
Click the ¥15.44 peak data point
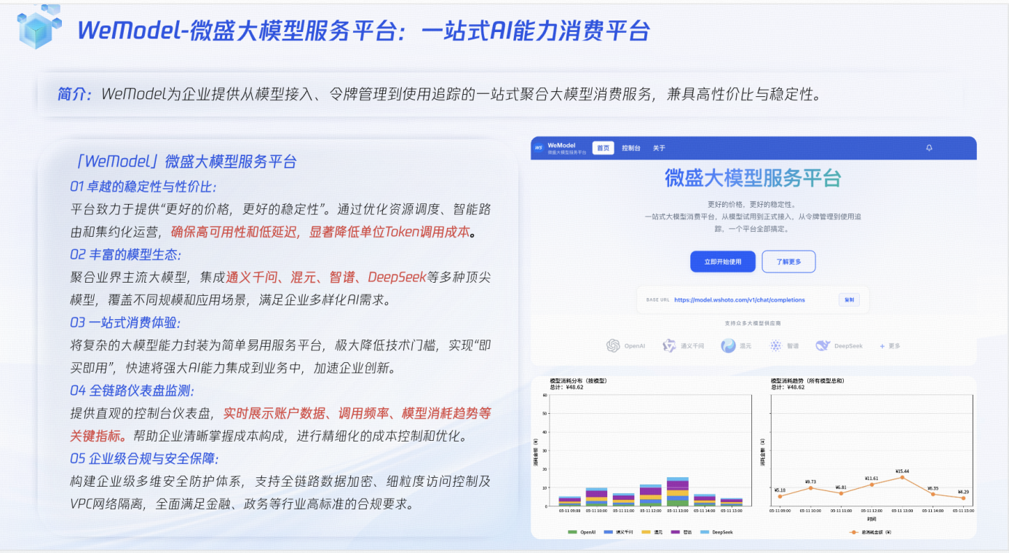click(x=902, y=477)
